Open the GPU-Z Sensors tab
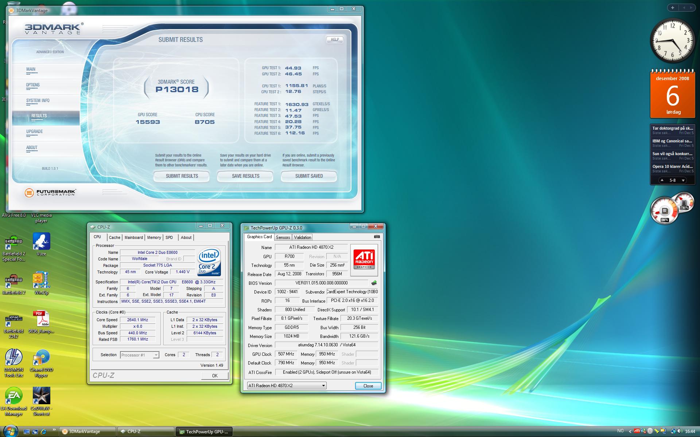700x437 pixels. [x=283, y=237]
